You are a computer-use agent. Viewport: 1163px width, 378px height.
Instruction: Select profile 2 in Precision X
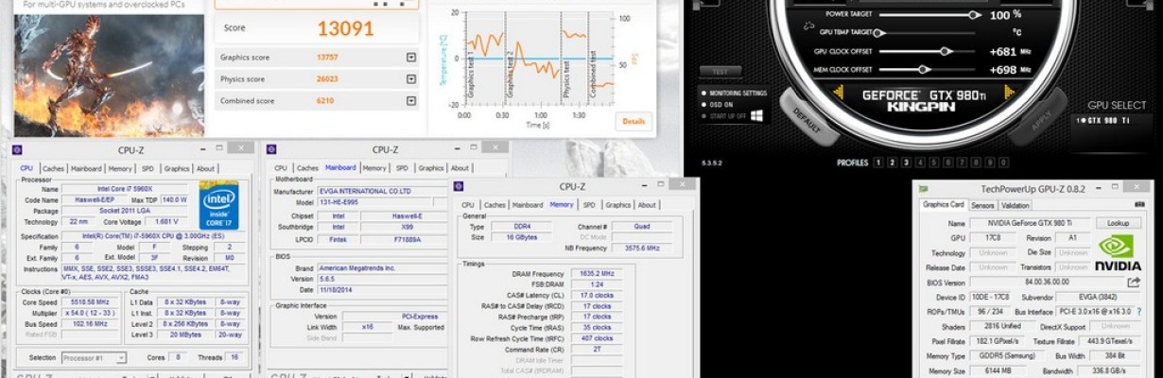point(892,163)
